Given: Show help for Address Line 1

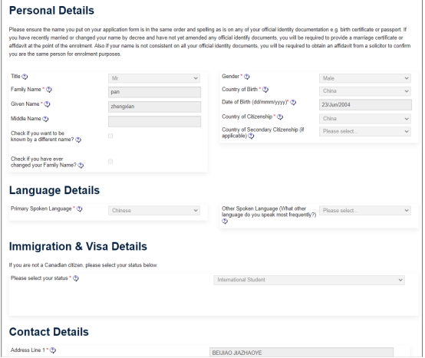Looking at the screenshot, I should pos(53,350).
